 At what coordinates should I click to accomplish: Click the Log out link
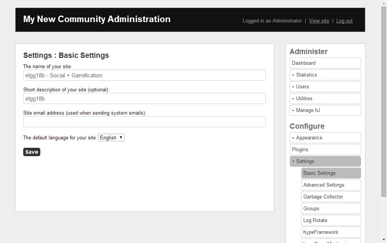[x=344, y=21]
